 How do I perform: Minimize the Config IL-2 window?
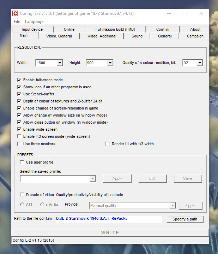point(169,13)
